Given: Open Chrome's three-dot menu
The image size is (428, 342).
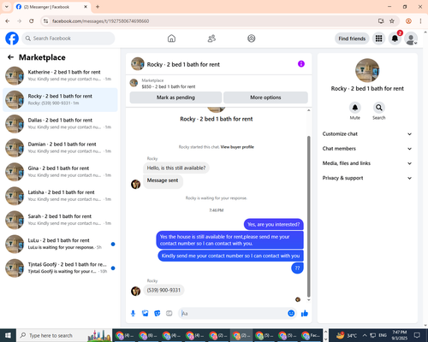Looking at the screenshot, I should click(420, 21).
